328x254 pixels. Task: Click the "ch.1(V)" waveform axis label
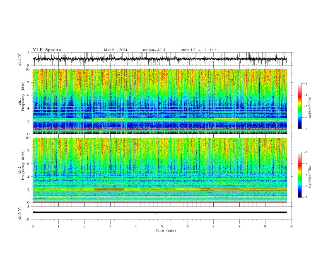20,59
